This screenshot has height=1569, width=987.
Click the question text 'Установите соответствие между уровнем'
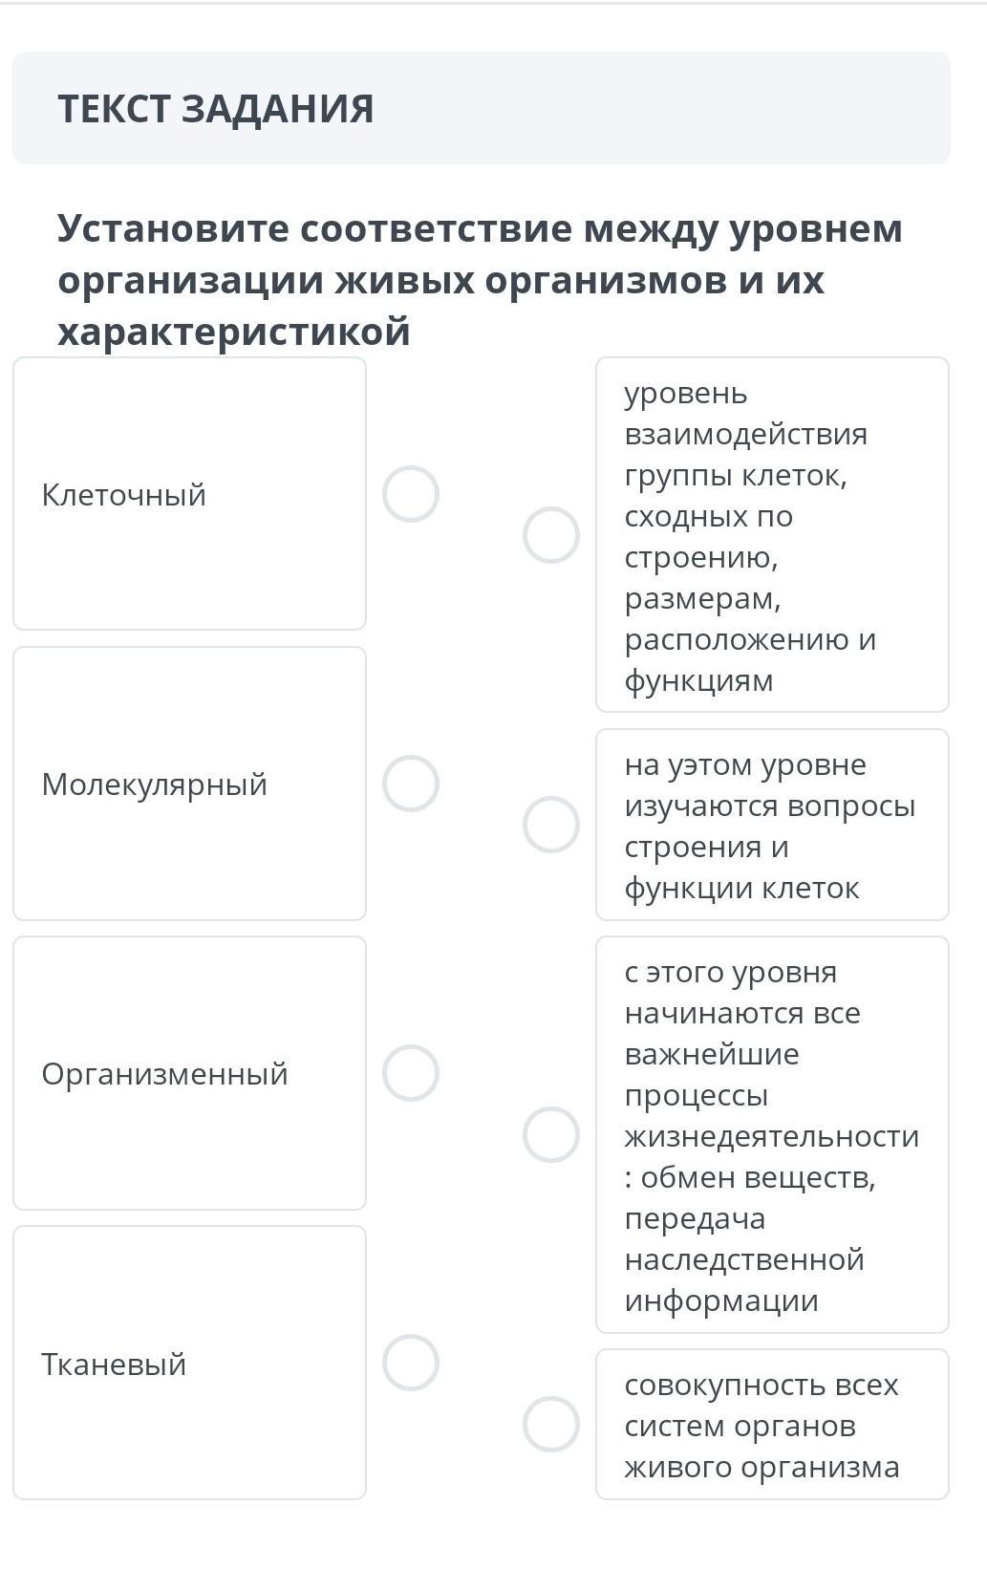[480, 228]
